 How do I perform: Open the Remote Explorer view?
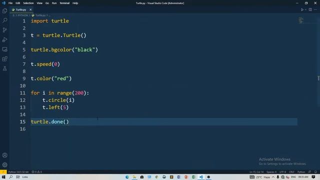4,49
